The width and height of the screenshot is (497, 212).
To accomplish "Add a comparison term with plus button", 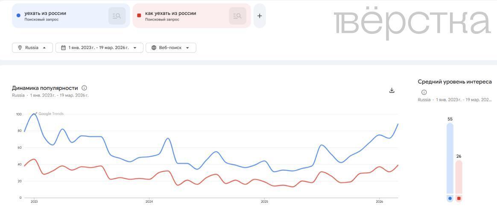I will click(x=260, y=16).
